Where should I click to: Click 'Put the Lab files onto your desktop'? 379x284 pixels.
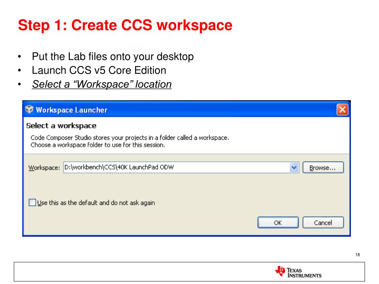tap(113, 57)
